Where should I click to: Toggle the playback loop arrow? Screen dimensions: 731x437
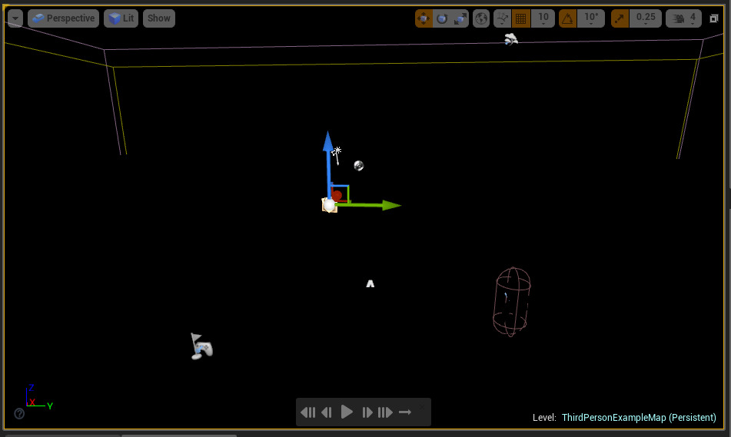[x=405, y=412]
